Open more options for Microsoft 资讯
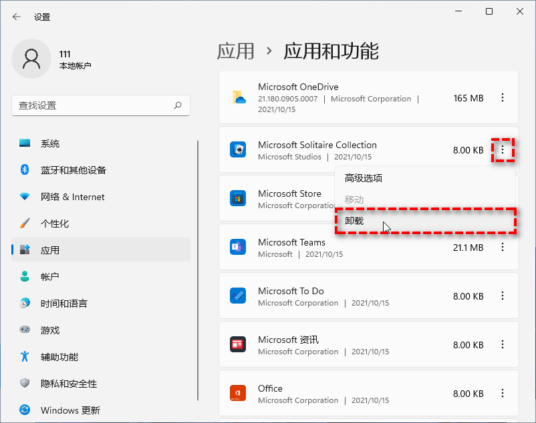Screen dimensions: 536x423 click(503, 345)
